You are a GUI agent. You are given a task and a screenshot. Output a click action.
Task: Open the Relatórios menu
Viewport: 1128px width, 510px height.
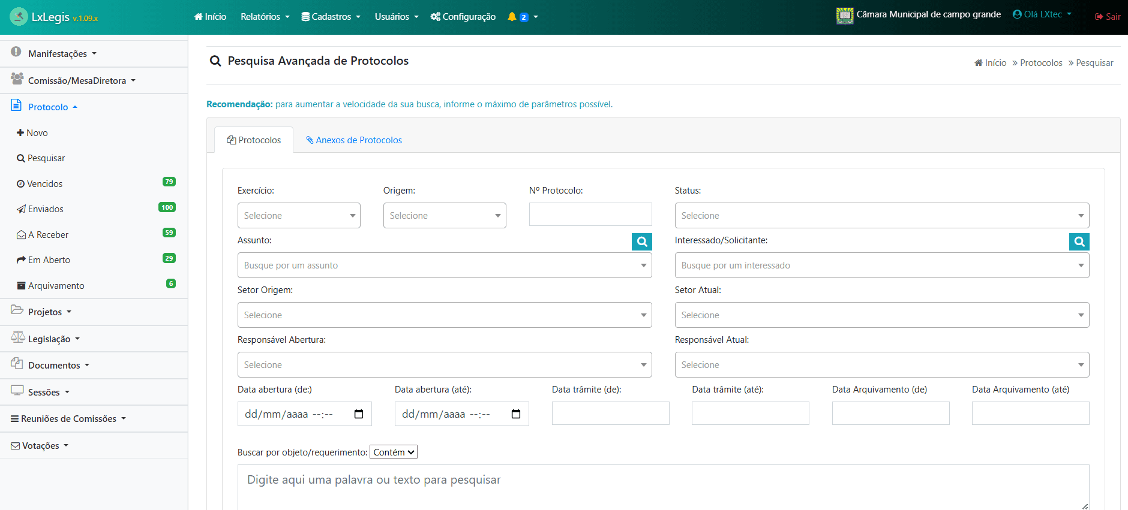[265, 17]
